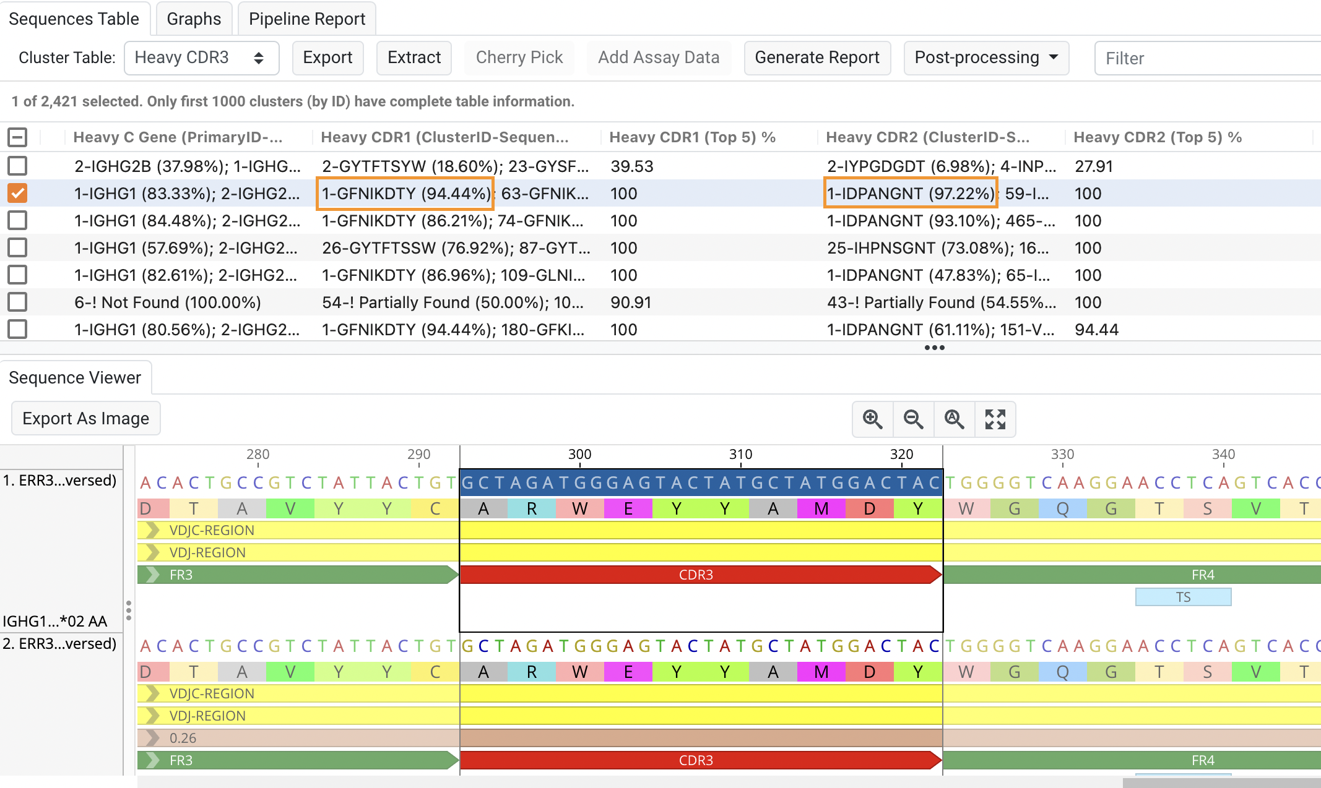Open the Pipeline Report tab
The width and height of the screenshot is (1321, 788).
307,19
